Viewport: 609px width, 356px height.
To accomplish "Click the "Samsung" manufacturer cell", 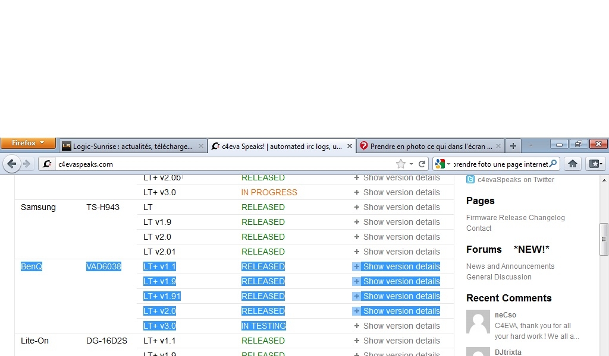I will coord(38,207).
